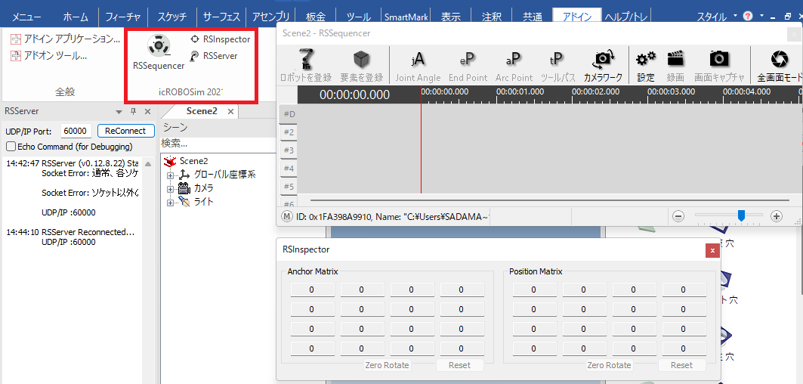Open the スタイル dropdown menu

point(717,16)
